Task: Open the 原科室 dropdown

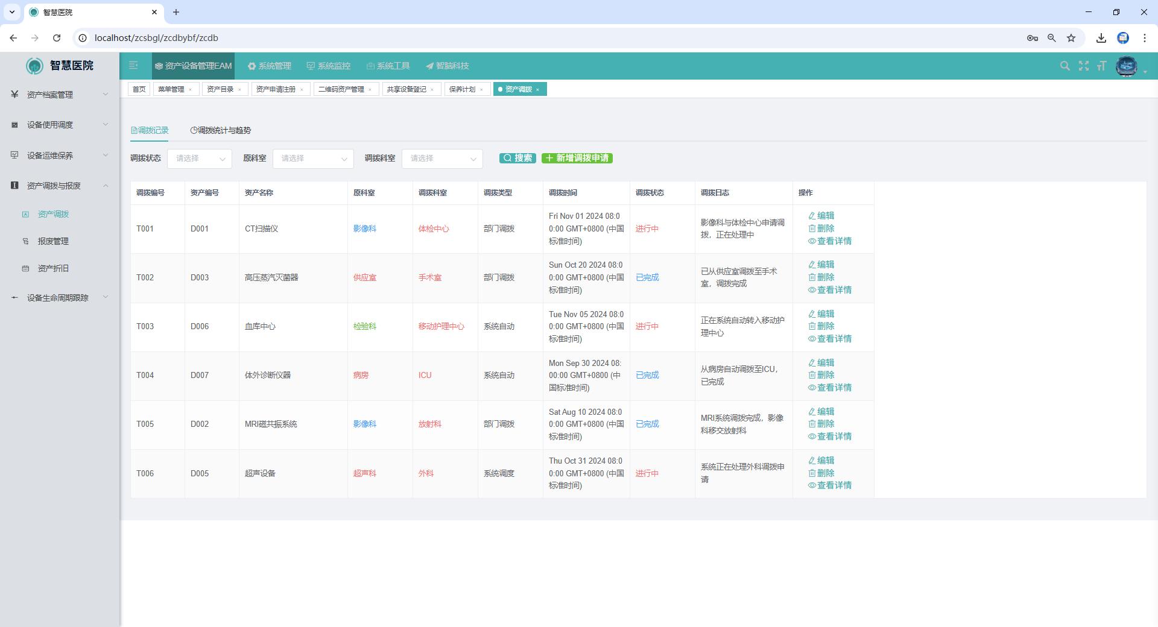Action: click(312, 159)
